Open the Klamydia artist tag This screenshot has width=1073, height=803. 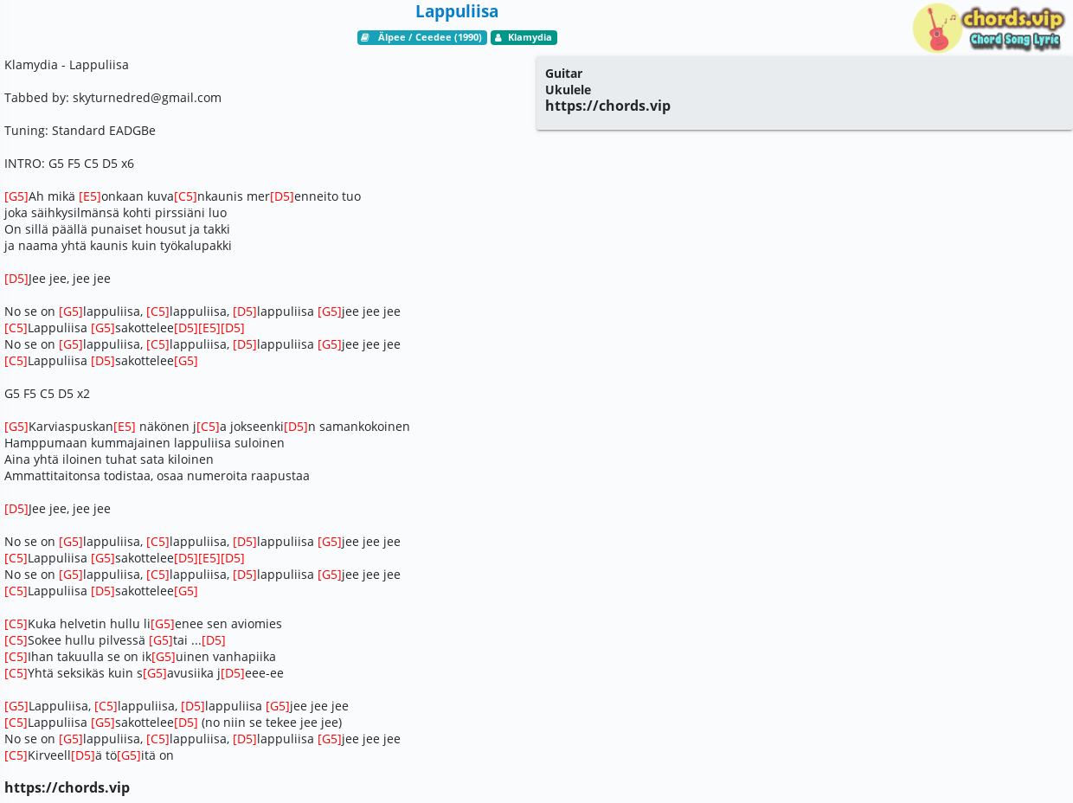pos(524,37)
